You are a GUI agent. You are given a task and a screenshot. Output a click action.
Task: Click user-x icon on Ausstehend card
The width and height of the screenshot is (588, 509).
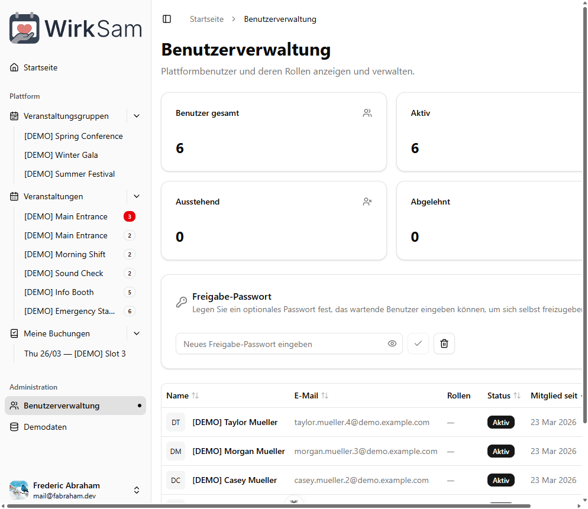tap(367, 202)
